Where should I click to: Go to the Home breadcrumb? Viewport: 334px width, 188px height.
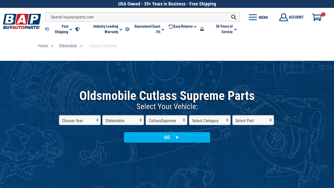(43, 46)
